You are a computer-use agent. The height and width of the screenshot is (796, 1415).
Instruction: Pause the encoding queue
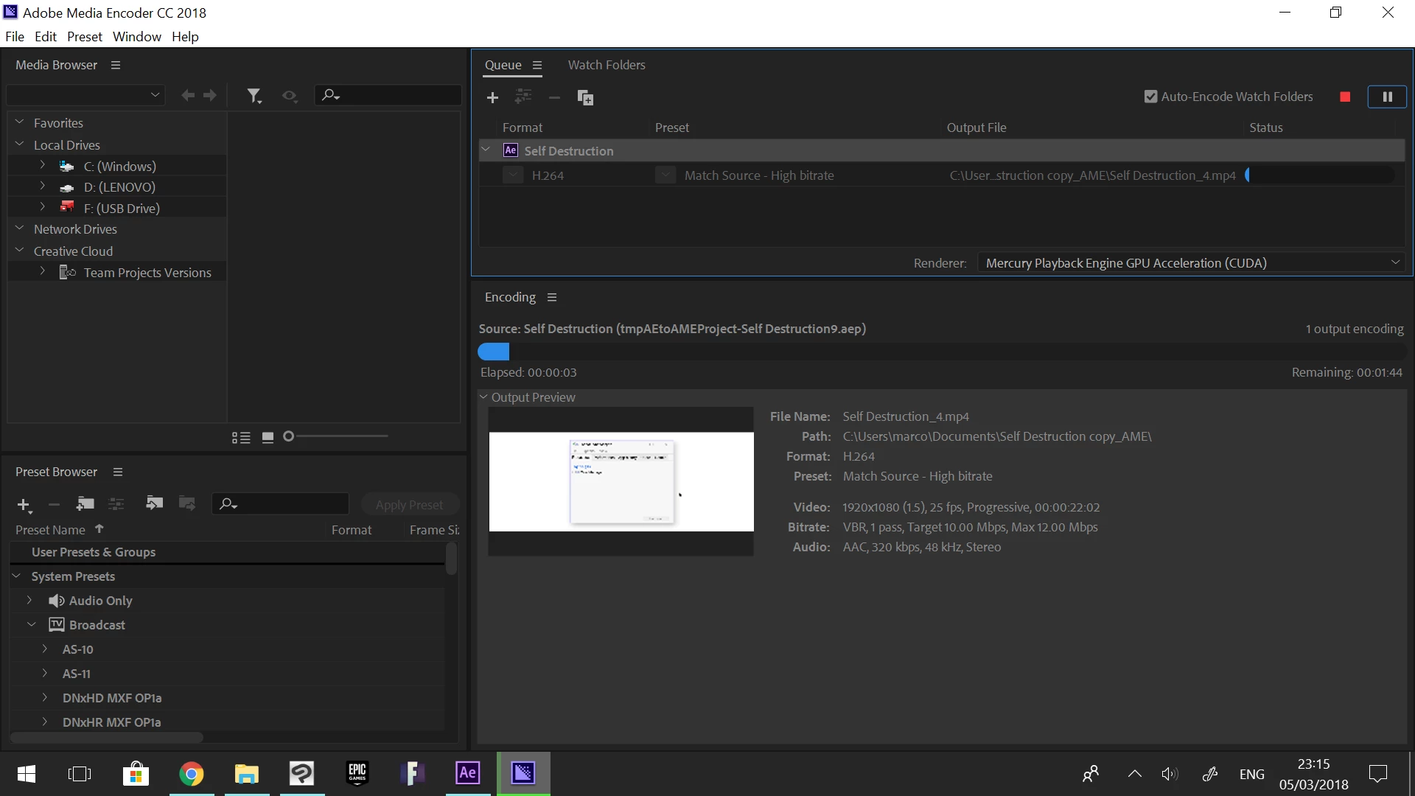click(1386, 97)
